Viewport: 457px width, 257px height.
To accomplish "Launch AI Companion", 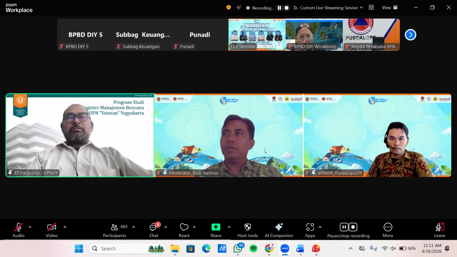I will click(x=279, y=230).
